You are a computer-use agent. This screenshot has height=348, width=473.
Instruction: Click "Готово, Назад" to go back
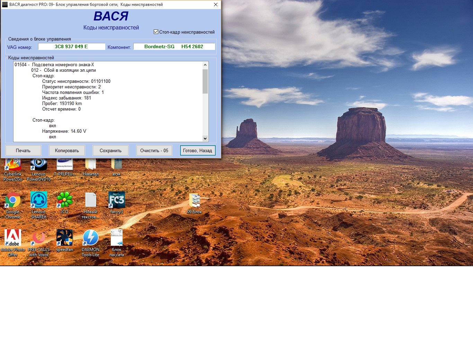click(198, 150)
